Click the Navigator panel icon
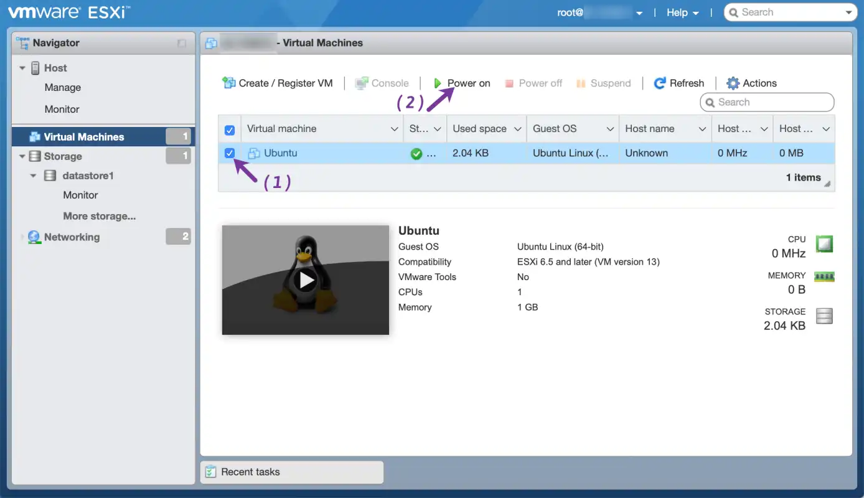Viewport: 864px width, 498px height. coord(23,43)
